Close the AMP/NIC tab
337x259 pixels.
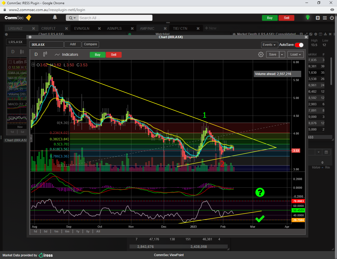[x=165, y=28]
